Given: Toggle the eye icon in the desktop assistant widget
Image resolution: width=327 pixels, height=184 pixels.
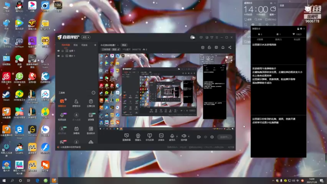Looking at the screenshot, I should (253, 25).
